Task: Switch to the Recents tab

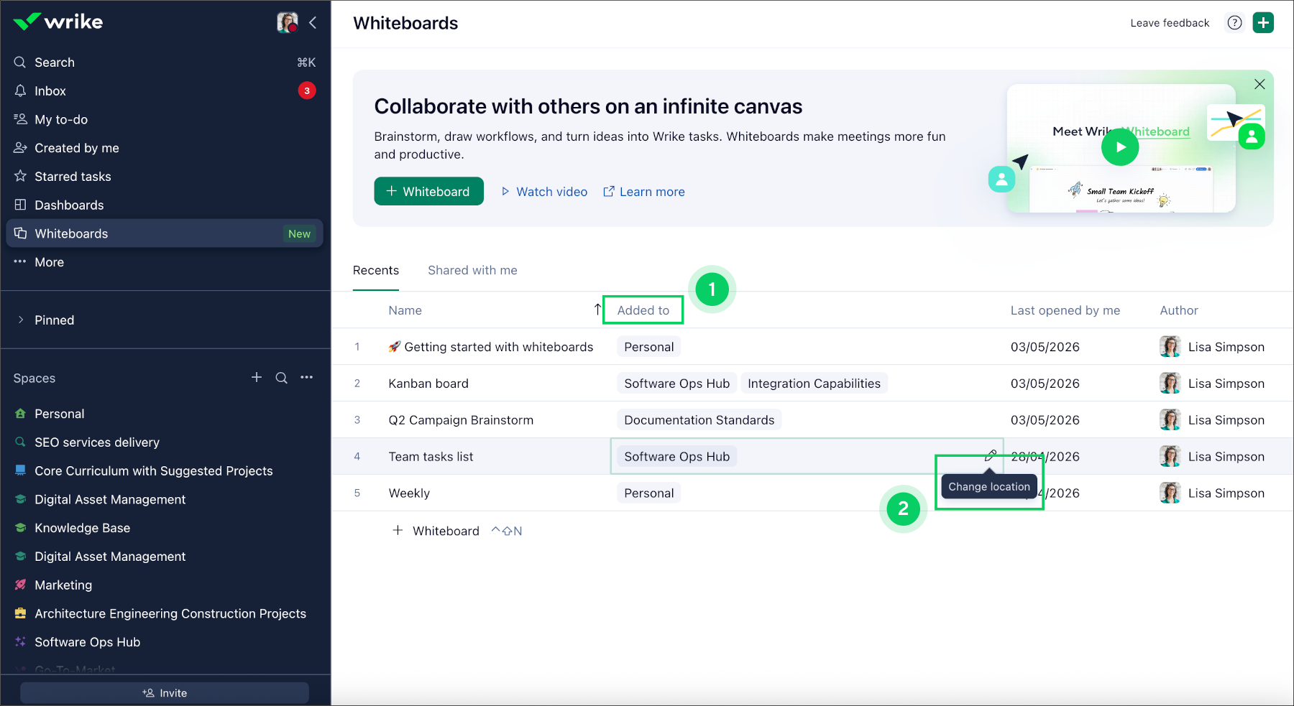Action: (376, 271)
